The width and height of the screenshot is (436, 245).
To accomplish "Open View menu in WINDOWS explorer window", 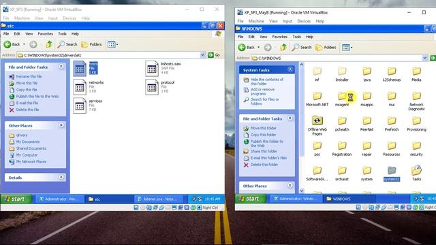I will point(264,37).
